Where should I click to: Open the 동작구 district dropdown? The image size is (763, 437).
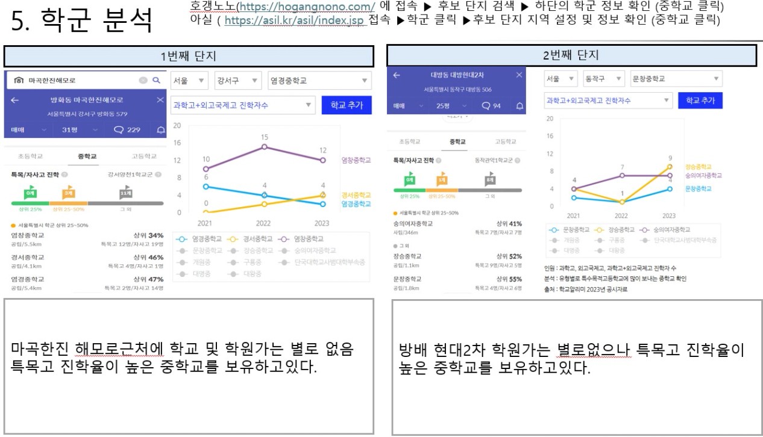pos(603,79)
